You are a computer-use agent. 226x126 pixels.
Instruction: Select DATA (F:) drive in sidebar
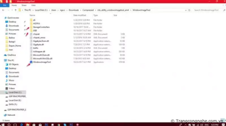(13, 104)
